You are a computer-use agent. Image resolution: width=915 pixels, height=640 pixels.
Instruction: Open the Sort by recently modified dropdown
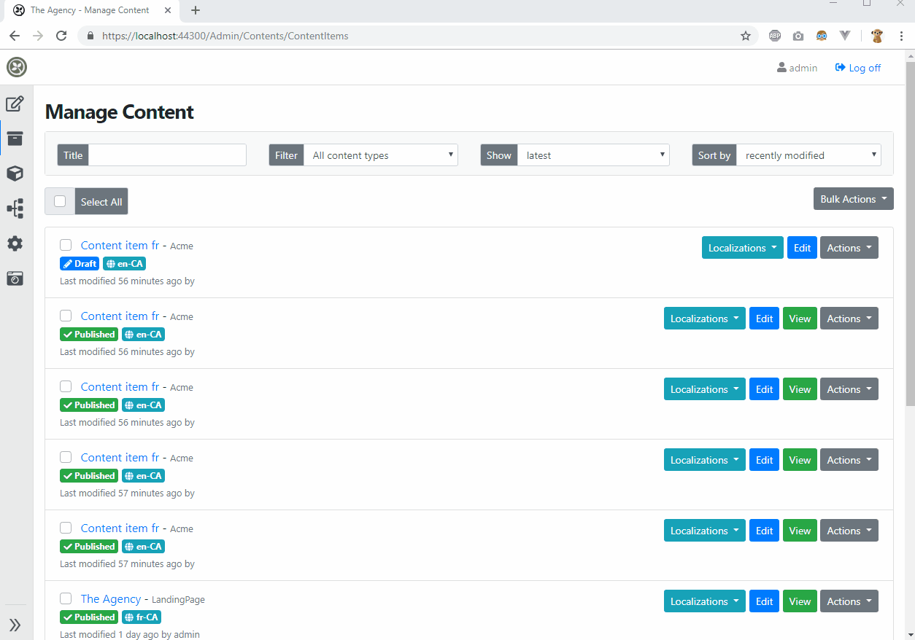pyautogui.click(x=808, y=155)
